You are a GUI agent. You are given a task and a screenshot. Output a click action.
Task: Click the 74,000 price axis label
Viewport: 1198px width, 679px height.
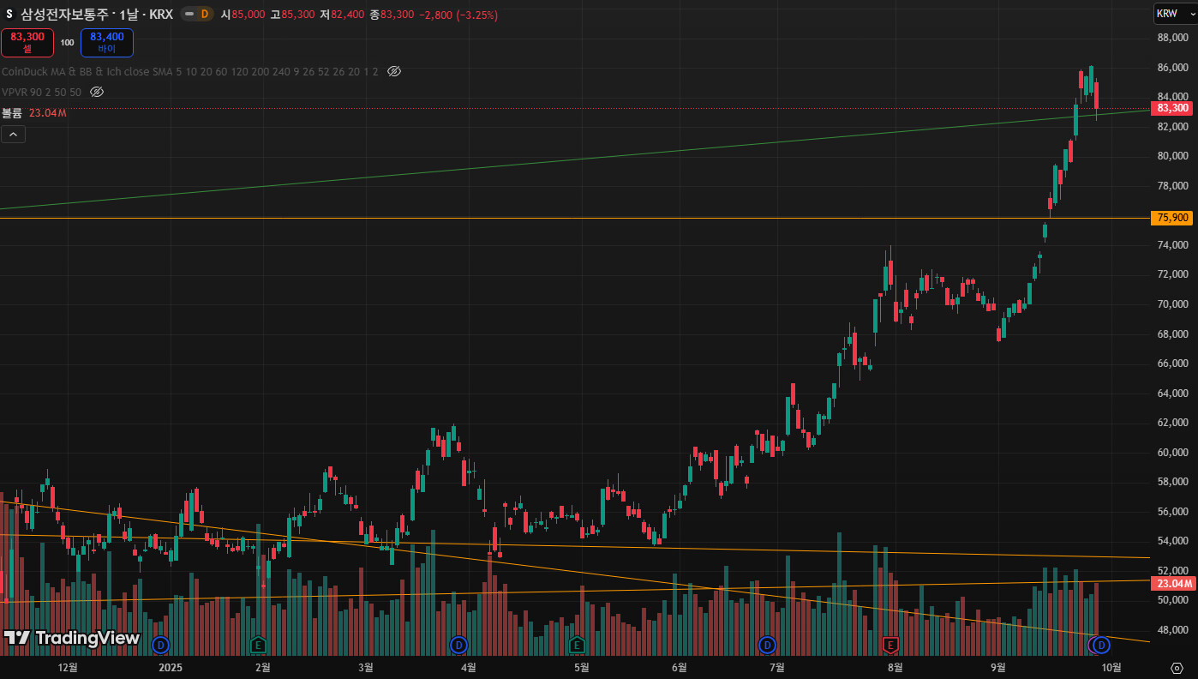(x=1172, y=245)
